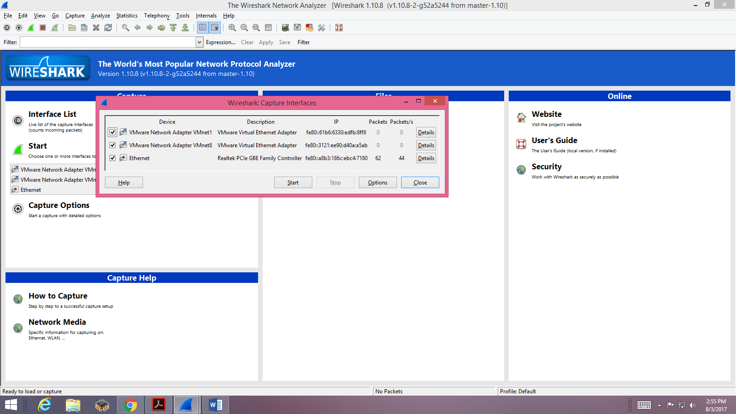This screenshot has width=736, height=414.
Task: Open the Telephony menu
Action: tap(156, 16)
